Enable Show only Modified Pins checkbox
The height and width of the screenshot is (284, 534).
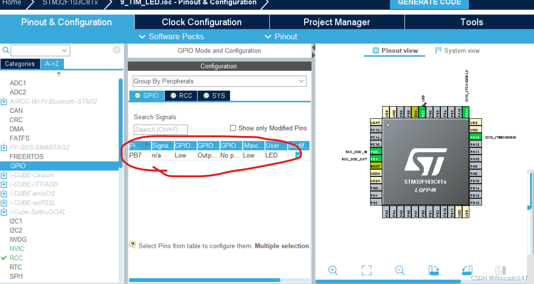[x=233, y=128]
